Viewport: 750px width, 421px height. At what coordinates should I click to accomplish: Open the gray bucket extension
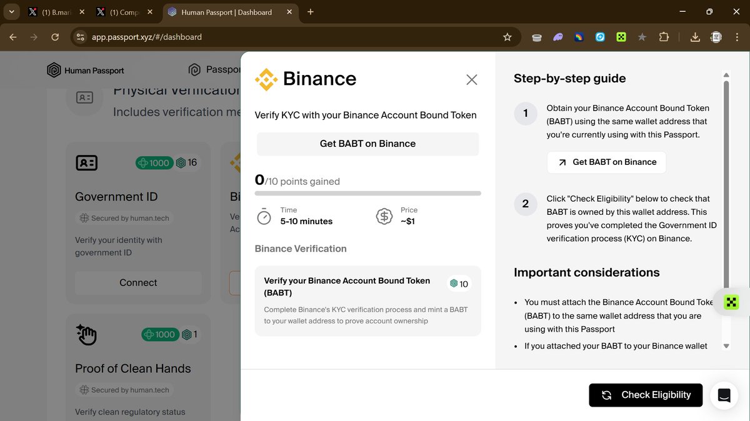(536, 37)
